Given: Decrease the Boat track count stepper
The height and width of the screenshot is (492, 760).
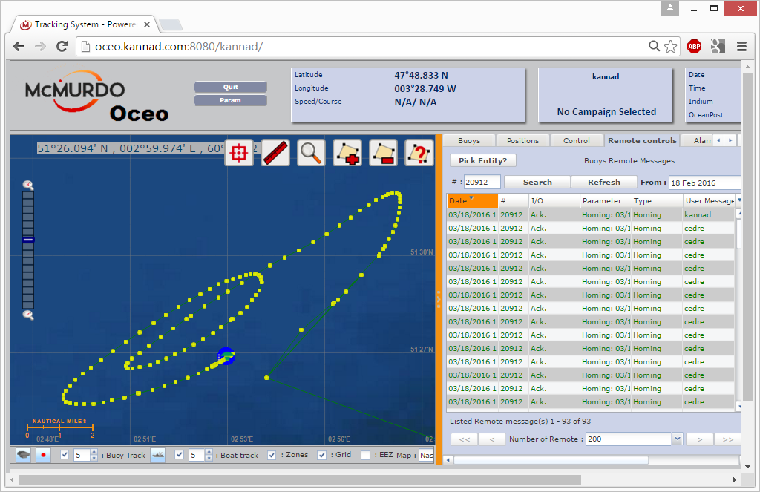Looking at the screenshot, I should [x=209, y=458].
